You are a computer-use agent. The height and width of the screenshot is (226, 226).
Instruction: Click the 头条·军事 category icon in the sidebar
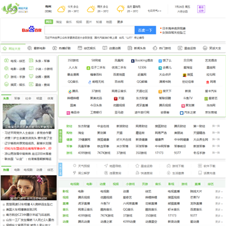[x=31, y=61]
